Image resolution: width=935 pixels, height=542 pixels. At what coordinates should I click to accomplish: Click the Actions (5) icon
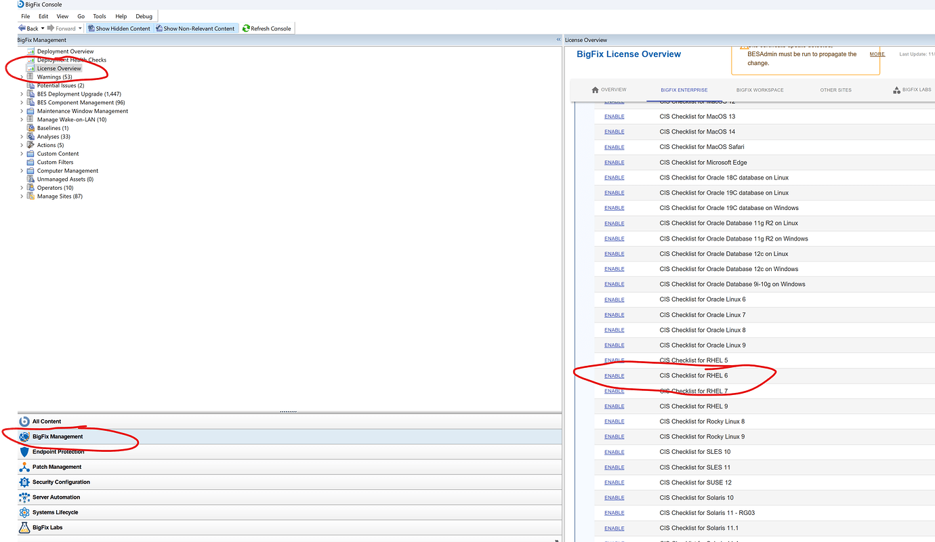(x=30, y=145)
